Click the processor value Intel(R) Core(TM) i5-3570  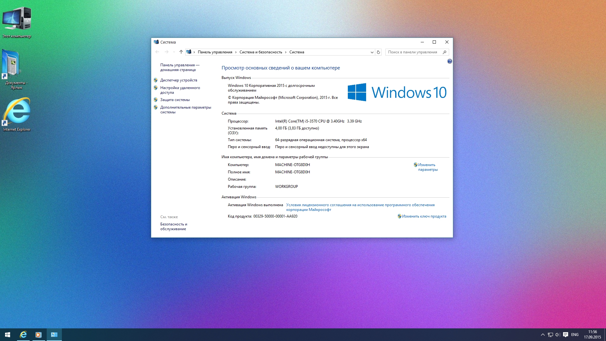(x=318, y=121)
